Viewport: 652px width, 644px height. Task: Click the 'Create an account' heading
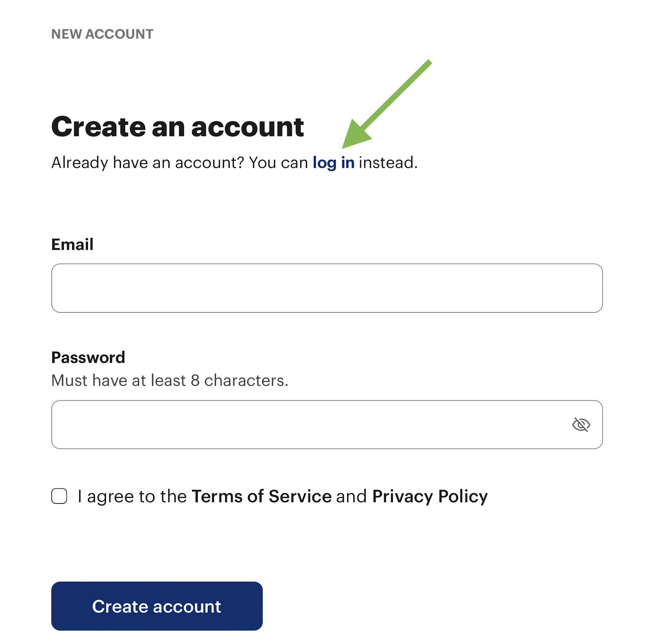pos(178,127)
